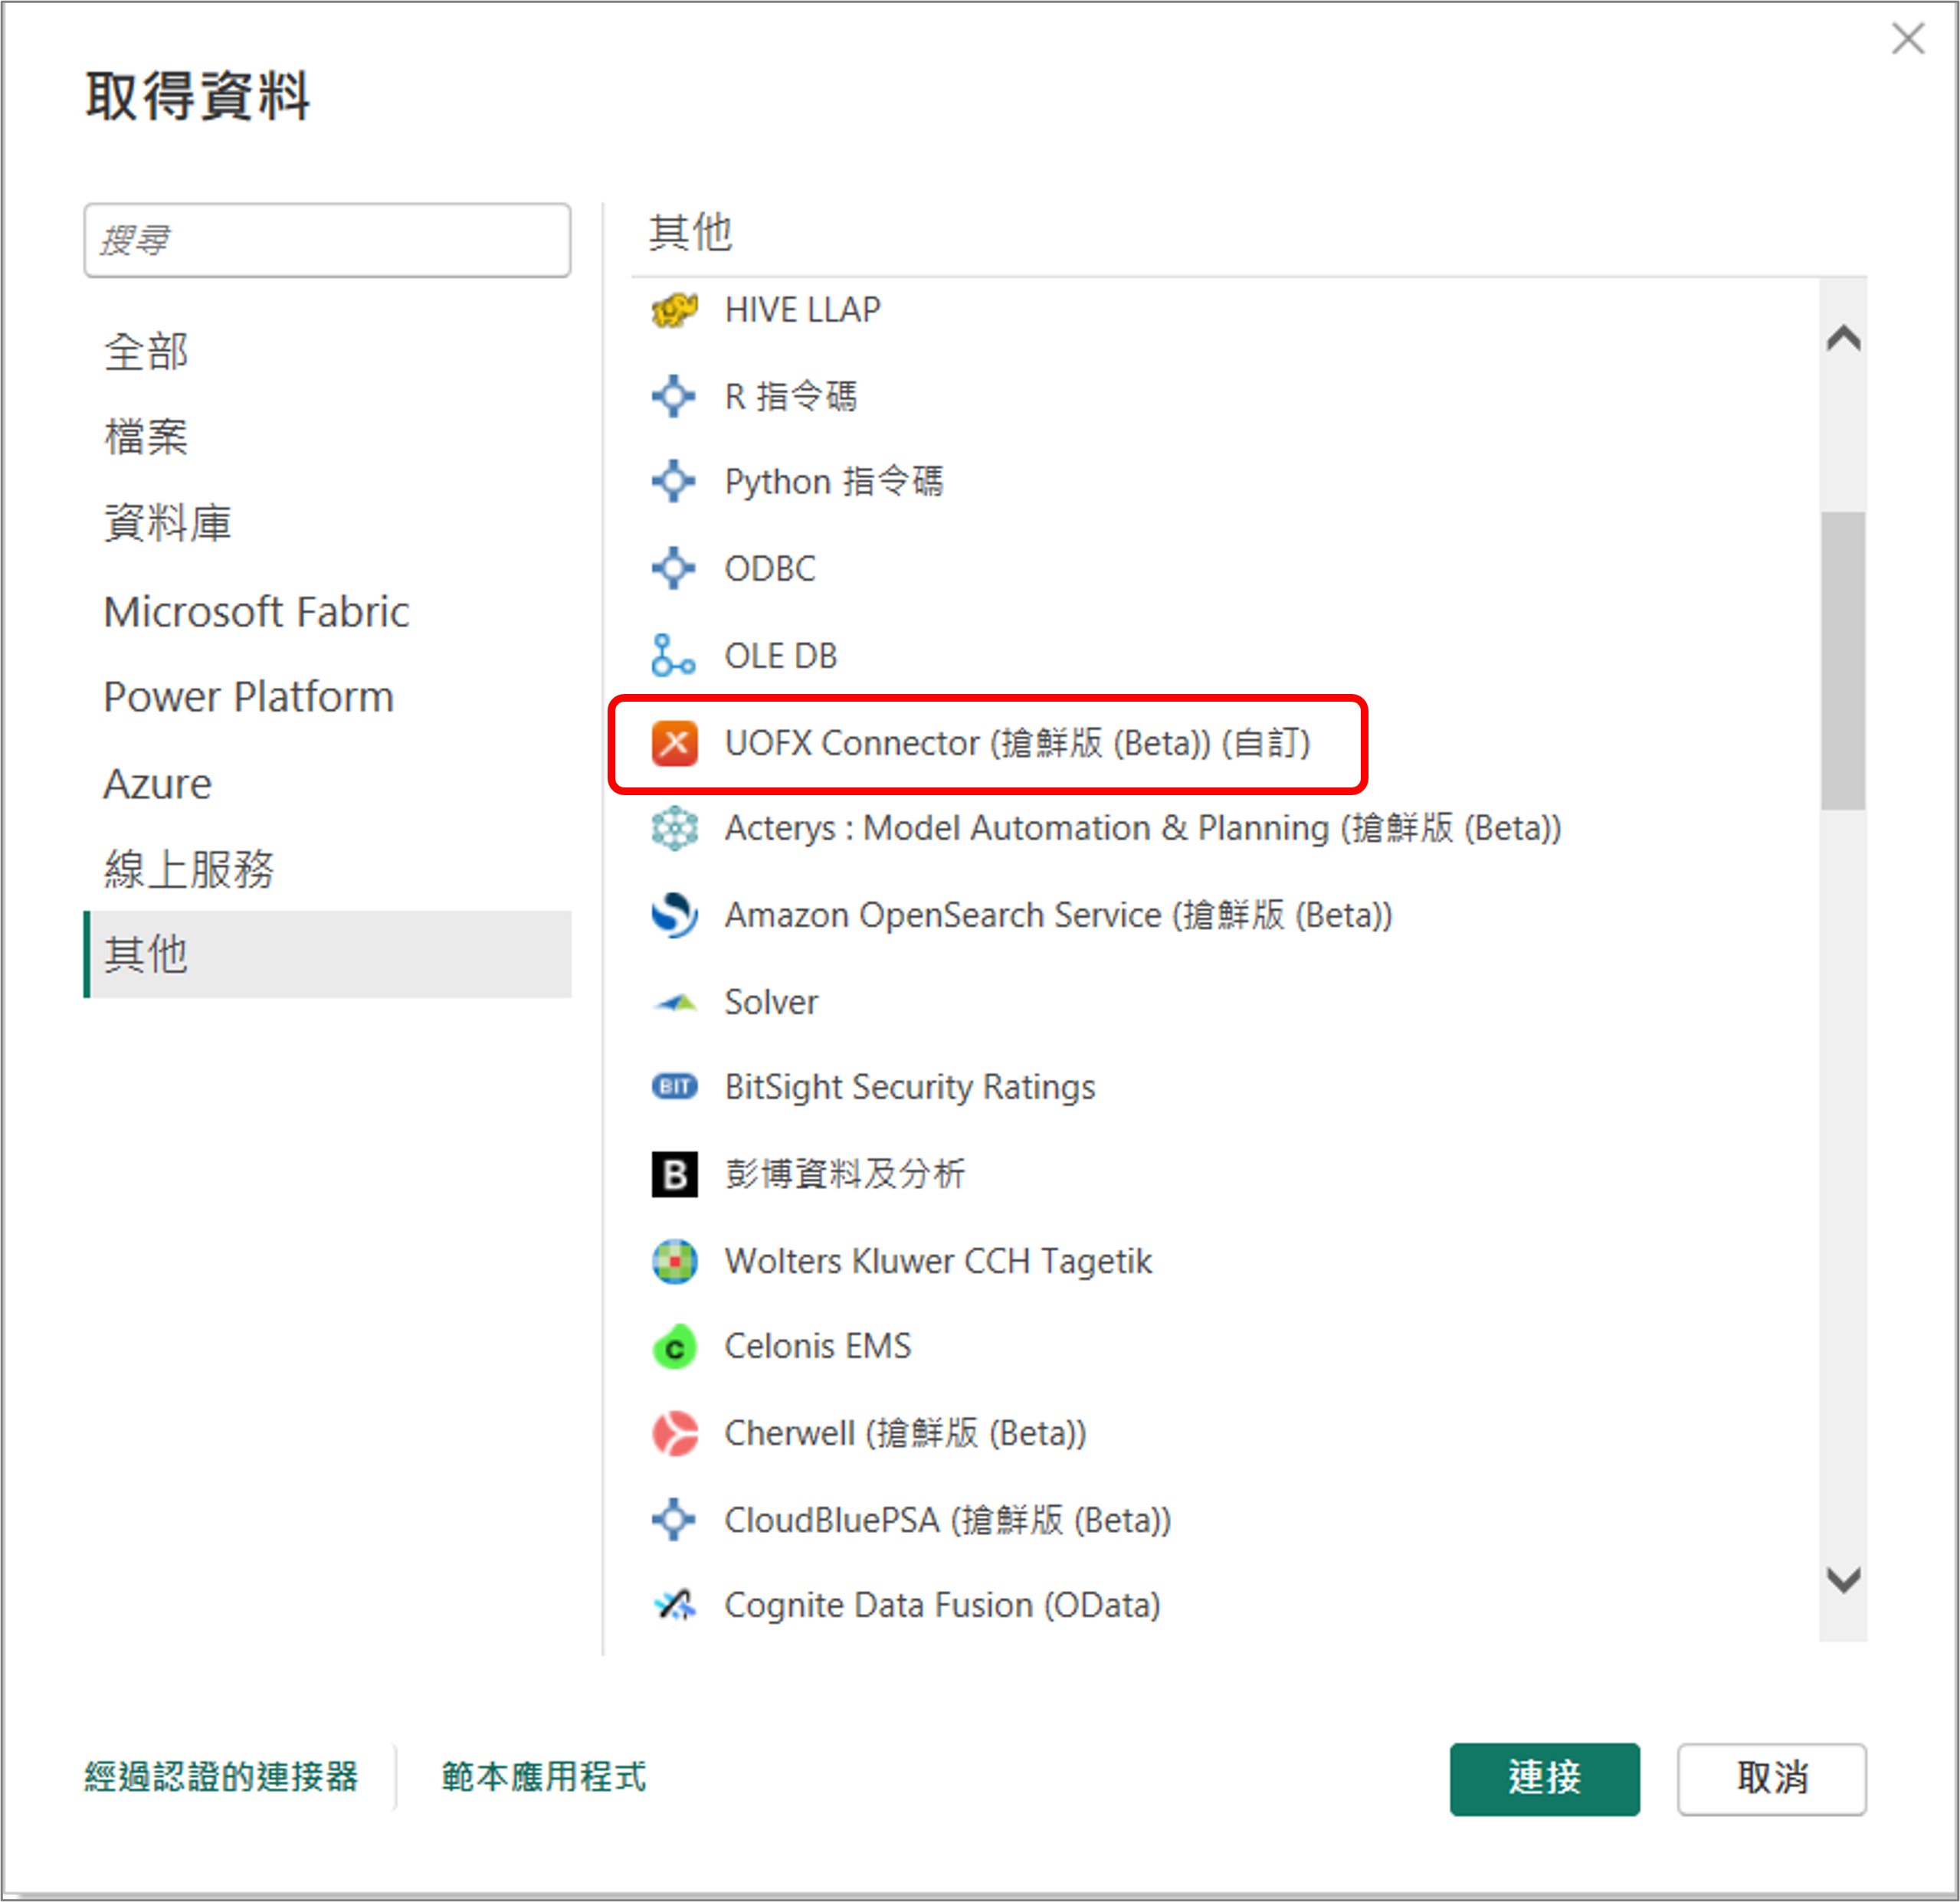Click the orange UOFX Connector icon
Screen dimensions: 1960x1902
pyautogui.click(x=674, y=742)
